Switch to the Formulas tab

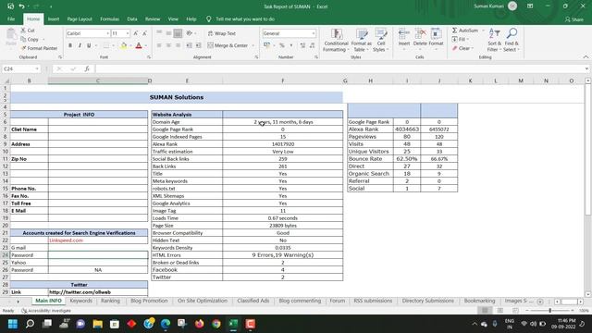tap(109, 18)
